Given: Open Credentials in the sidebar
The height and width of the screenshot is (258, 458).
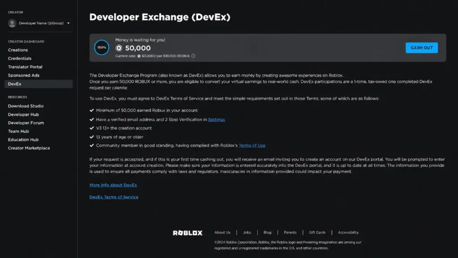Looking at the screenshot, I should coord(20,59).
